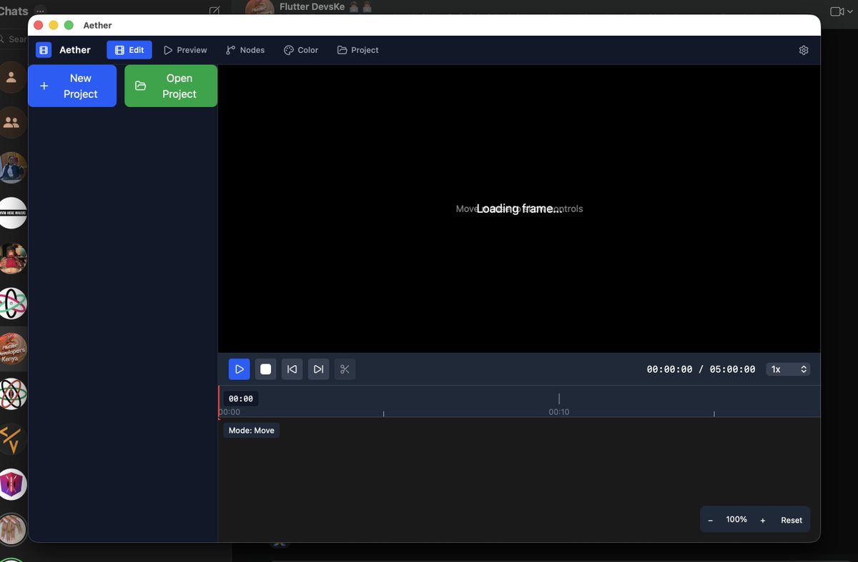
Task: Click the video call icon in the chat window
Action: click(837, 11)
